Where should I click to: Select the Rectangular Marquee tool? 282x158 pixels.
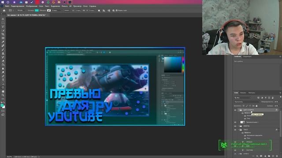click(x=3, y=23)
